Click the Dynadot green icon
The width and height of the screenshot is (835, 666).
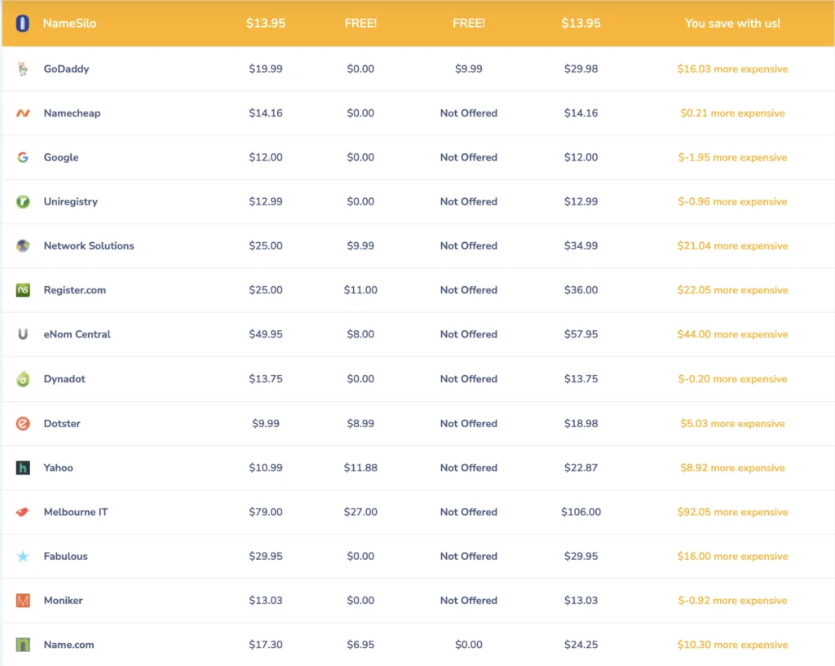[x=23, y=378]
